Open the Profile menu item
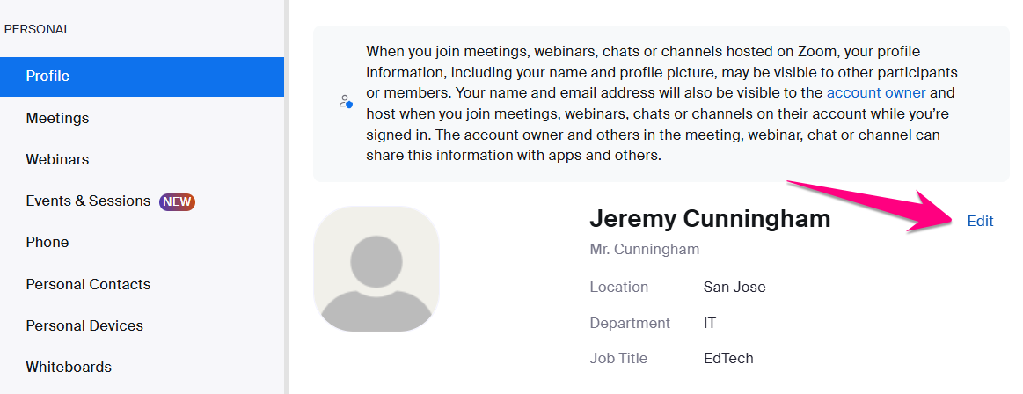The height and width of the screenshot is (394, 1023). point(142,77)
